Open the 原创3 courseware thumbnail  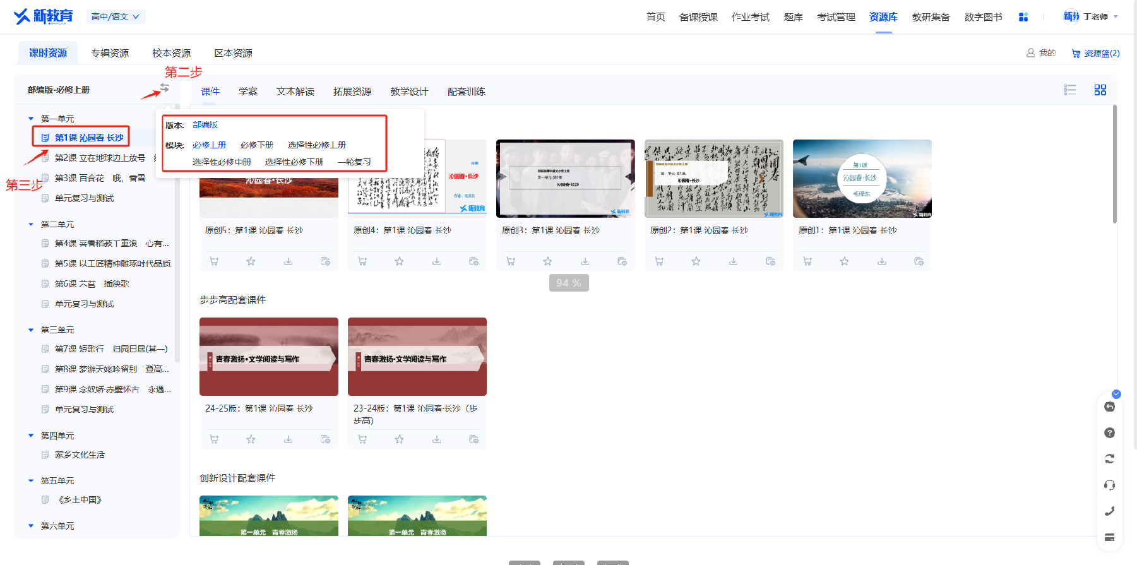566,179
